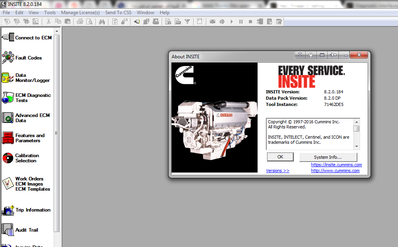This screenshot has width=398, height=247.
Task: Open Calibration Selection
Action: [x=21, y=158]
